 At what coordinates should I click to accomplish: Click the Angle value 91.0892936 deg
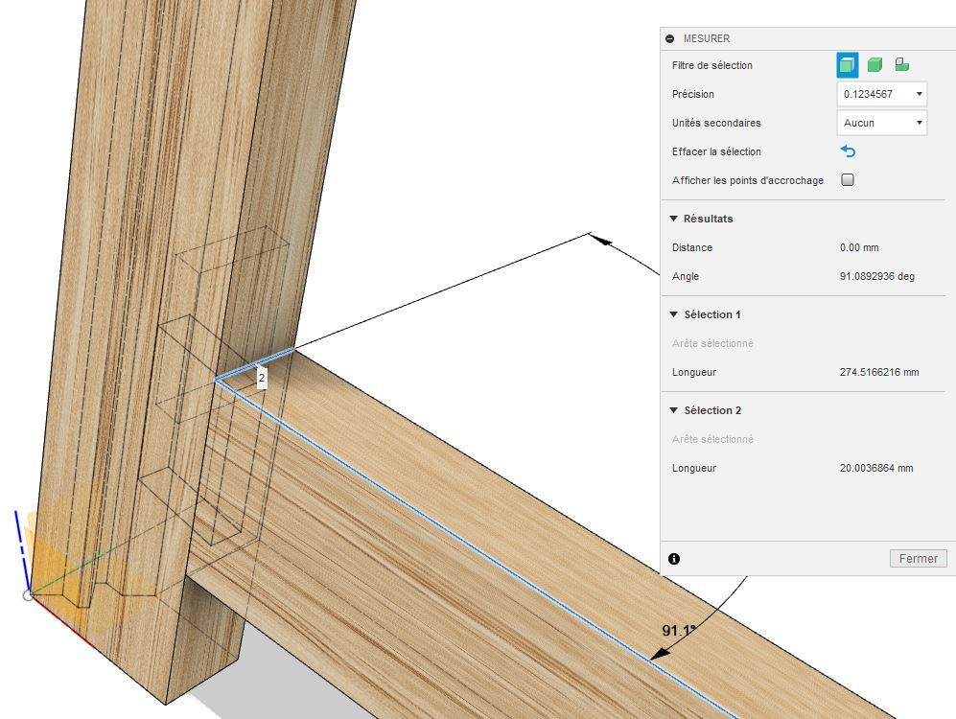(x=876, y=276)
